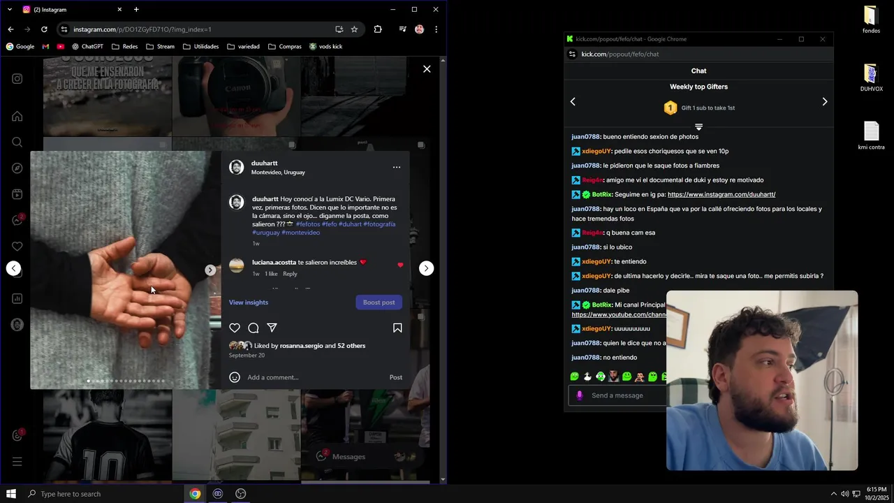Show previous gifters panel in Kick chat
Image resolution: width=894 pixels, height=503 pixels.
573,102
